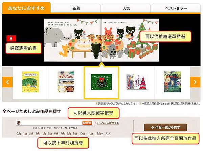Open the red tower book cover
Image resolution: width=203 pixels, height=151 pixels.
(137, 82)
